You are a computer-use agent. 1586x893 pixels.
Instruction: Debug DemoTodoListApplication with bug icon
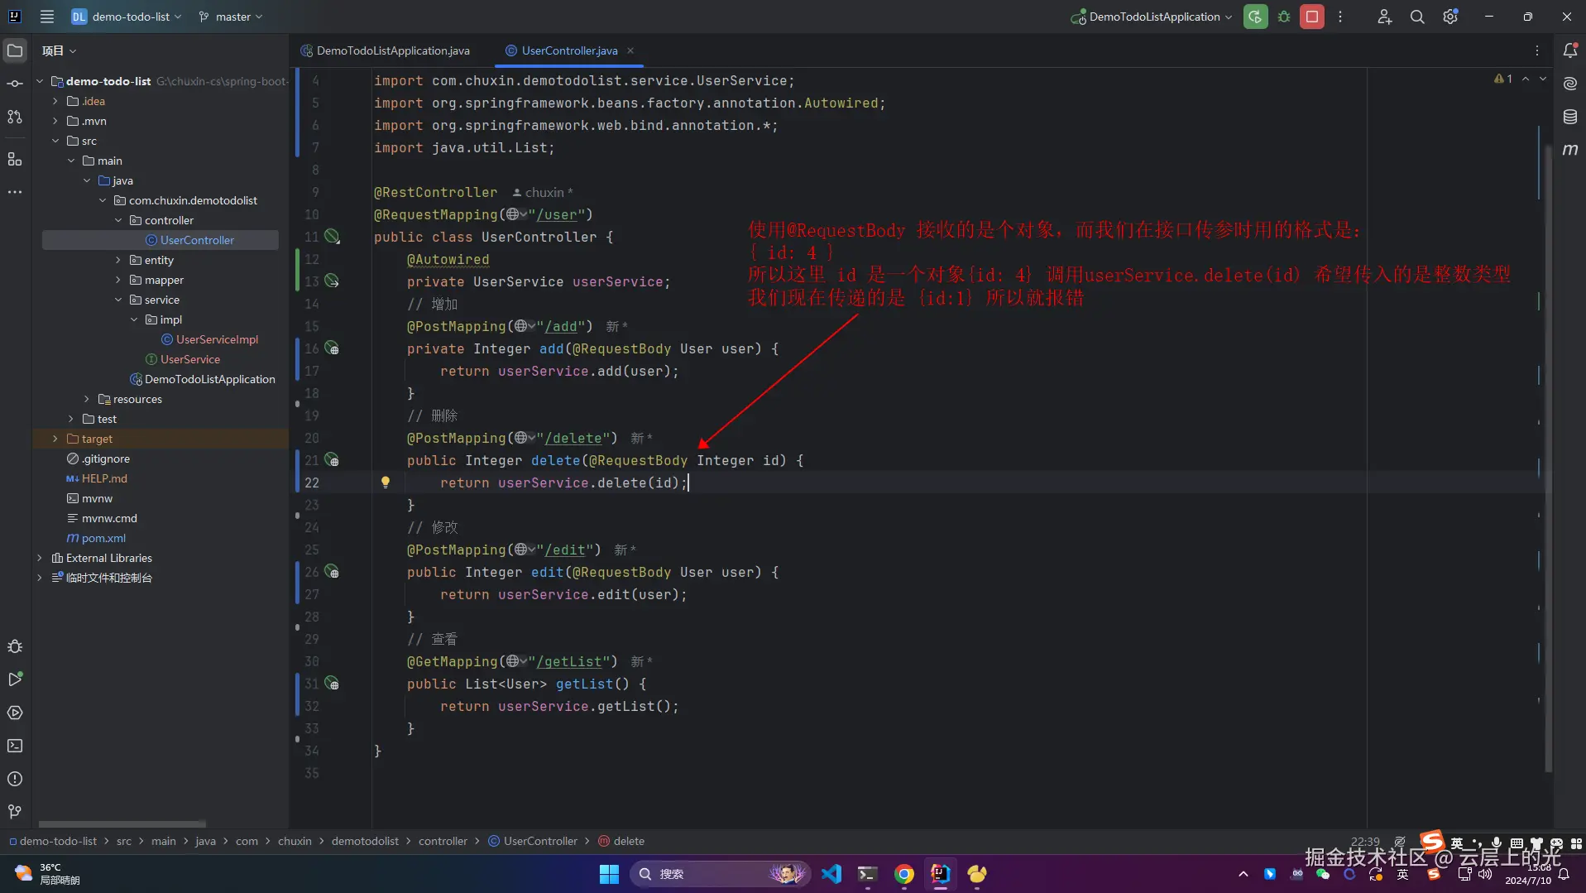[x=1284, y=17]
